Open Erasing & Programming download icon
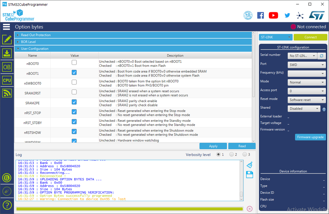Viewport: 329px width, 214px height. [7, 53]
